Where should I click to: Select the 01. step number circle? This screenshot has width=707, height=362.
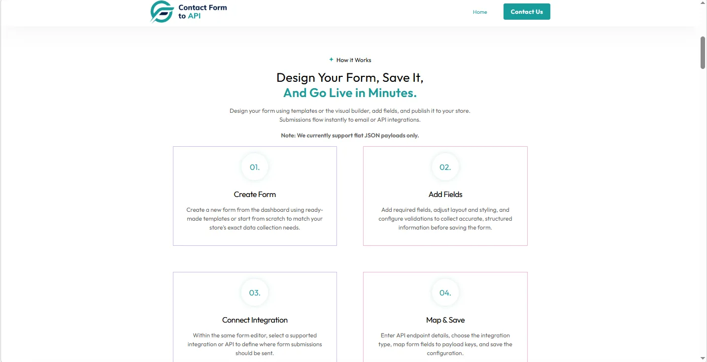tap(255, 167)
